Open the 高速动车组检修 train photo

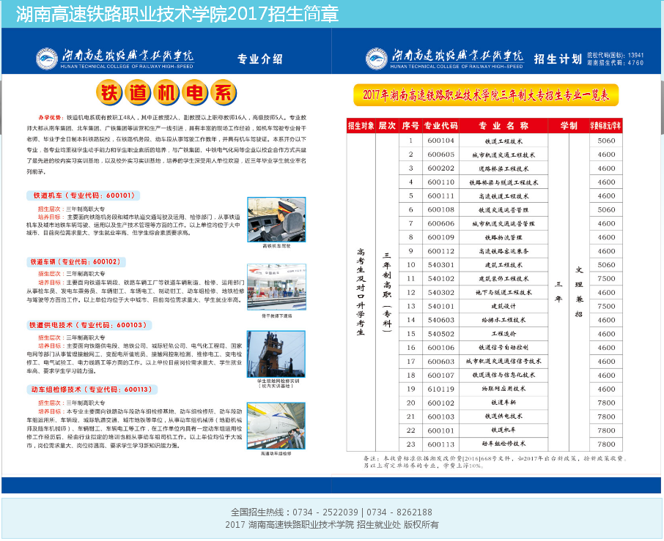pyautogui.click(x=276, y=425)
